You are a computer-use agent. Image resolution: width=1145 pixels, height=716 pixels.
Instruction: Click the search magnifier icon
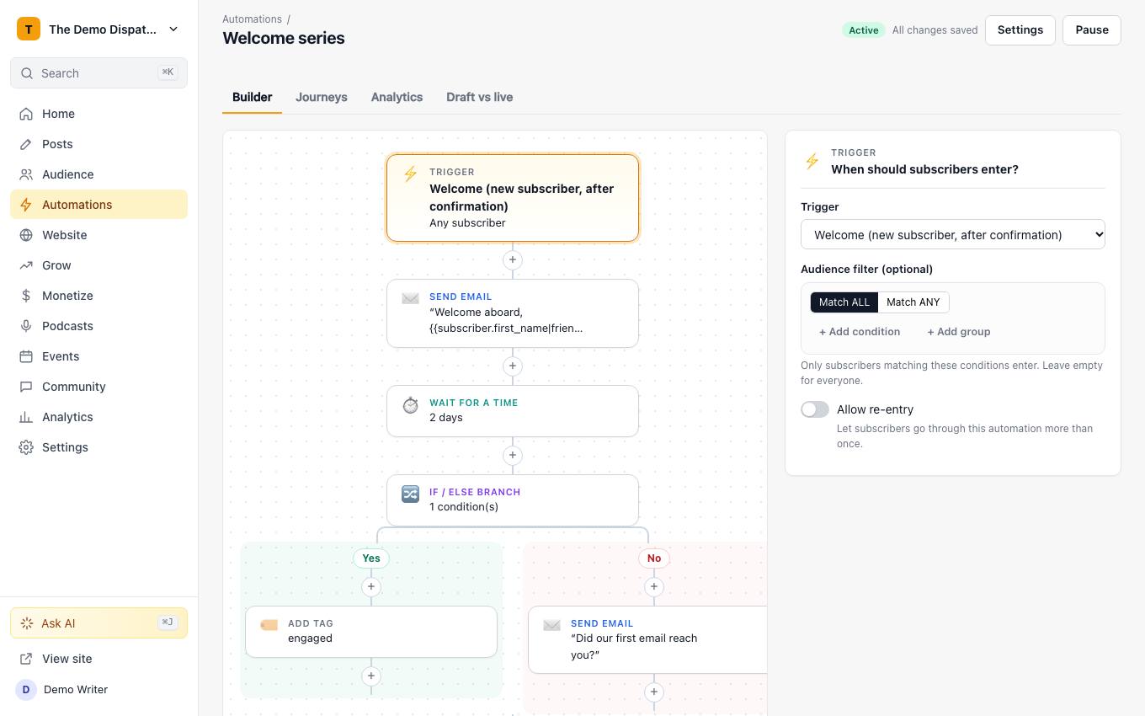(27, 73)
